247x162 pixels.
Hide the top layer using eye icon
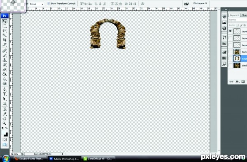[x=230, y=31]
